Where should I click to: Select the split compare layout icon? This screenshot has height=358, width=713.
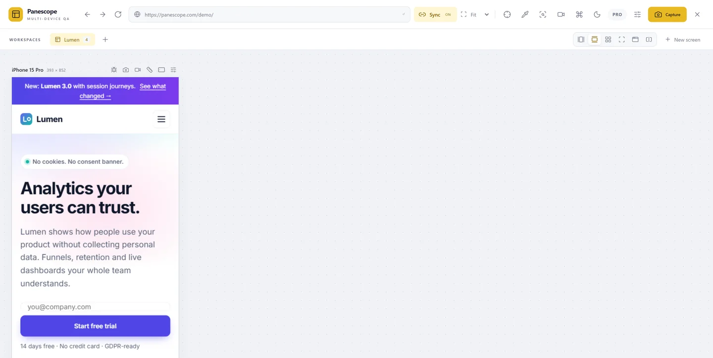649,40
